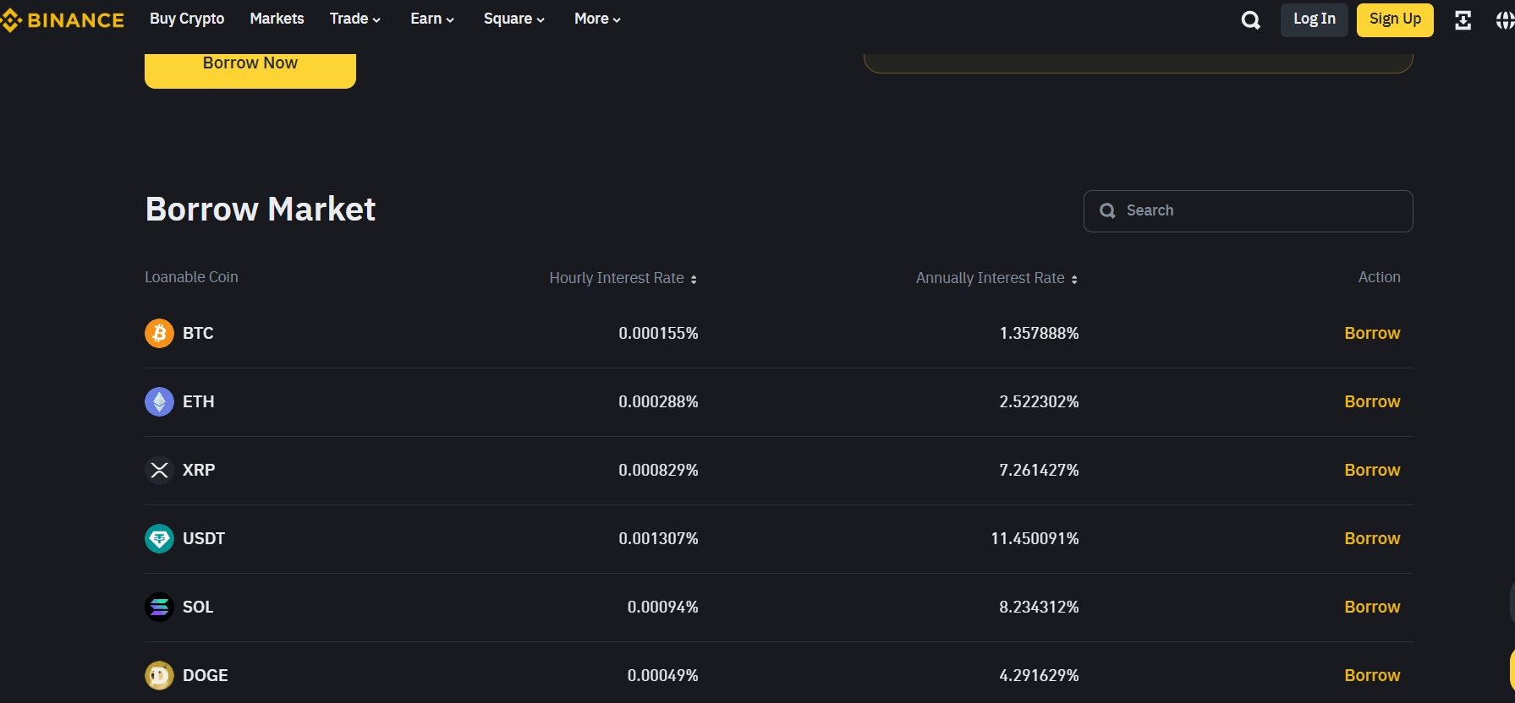This screenshot has height=703, width=1515.
Task: Sort by Annually Interest Rate arrows
Action: [x=1074, y=279]
